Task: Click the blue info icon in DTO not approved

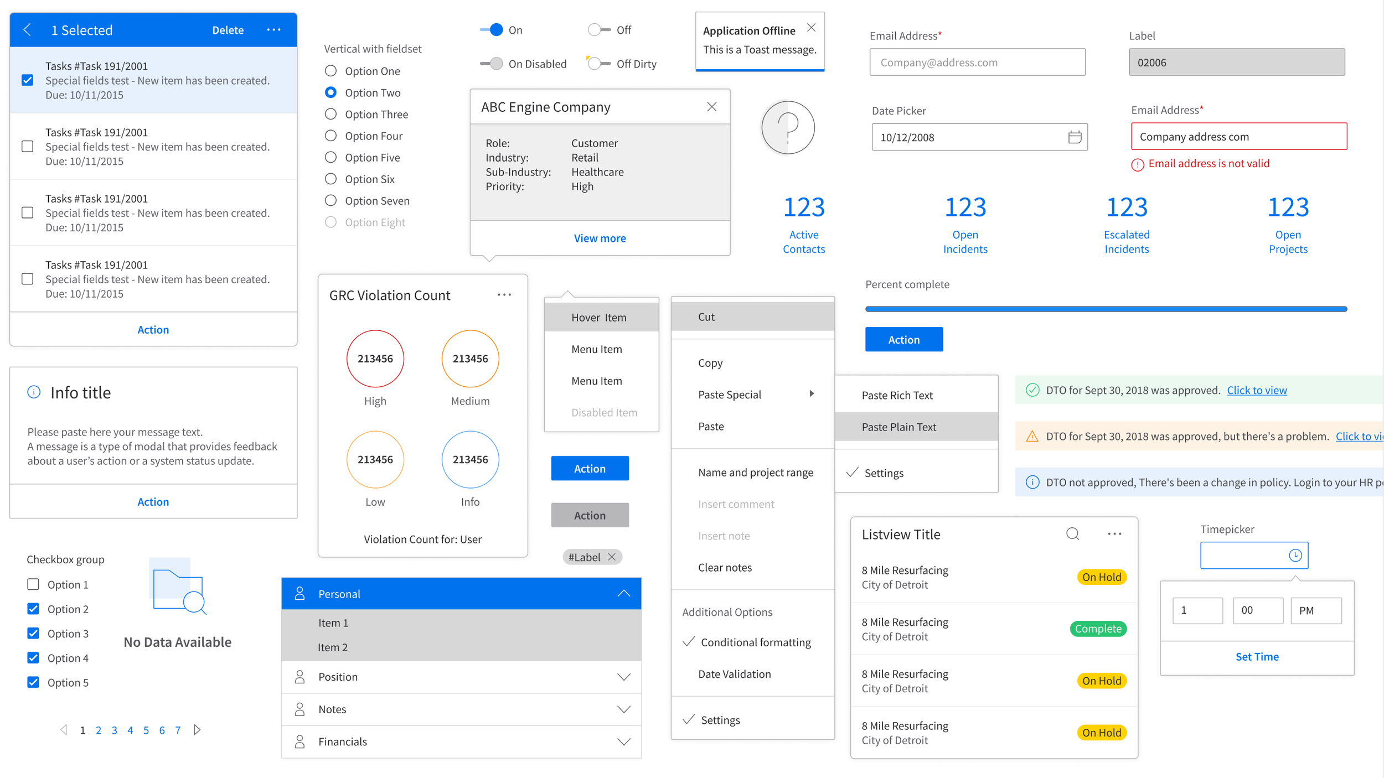Action: point(1032,483)
